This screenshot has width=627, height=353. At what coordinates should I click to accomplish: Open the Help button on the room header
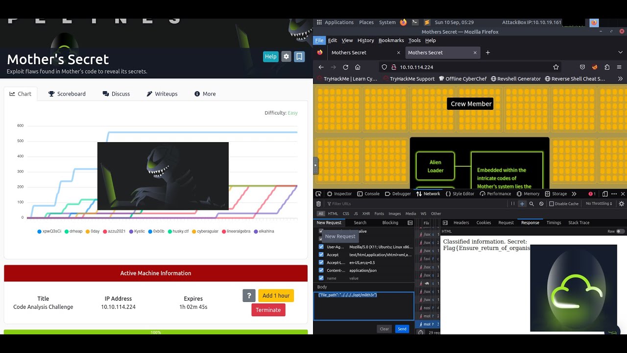[x=271, y=56]
